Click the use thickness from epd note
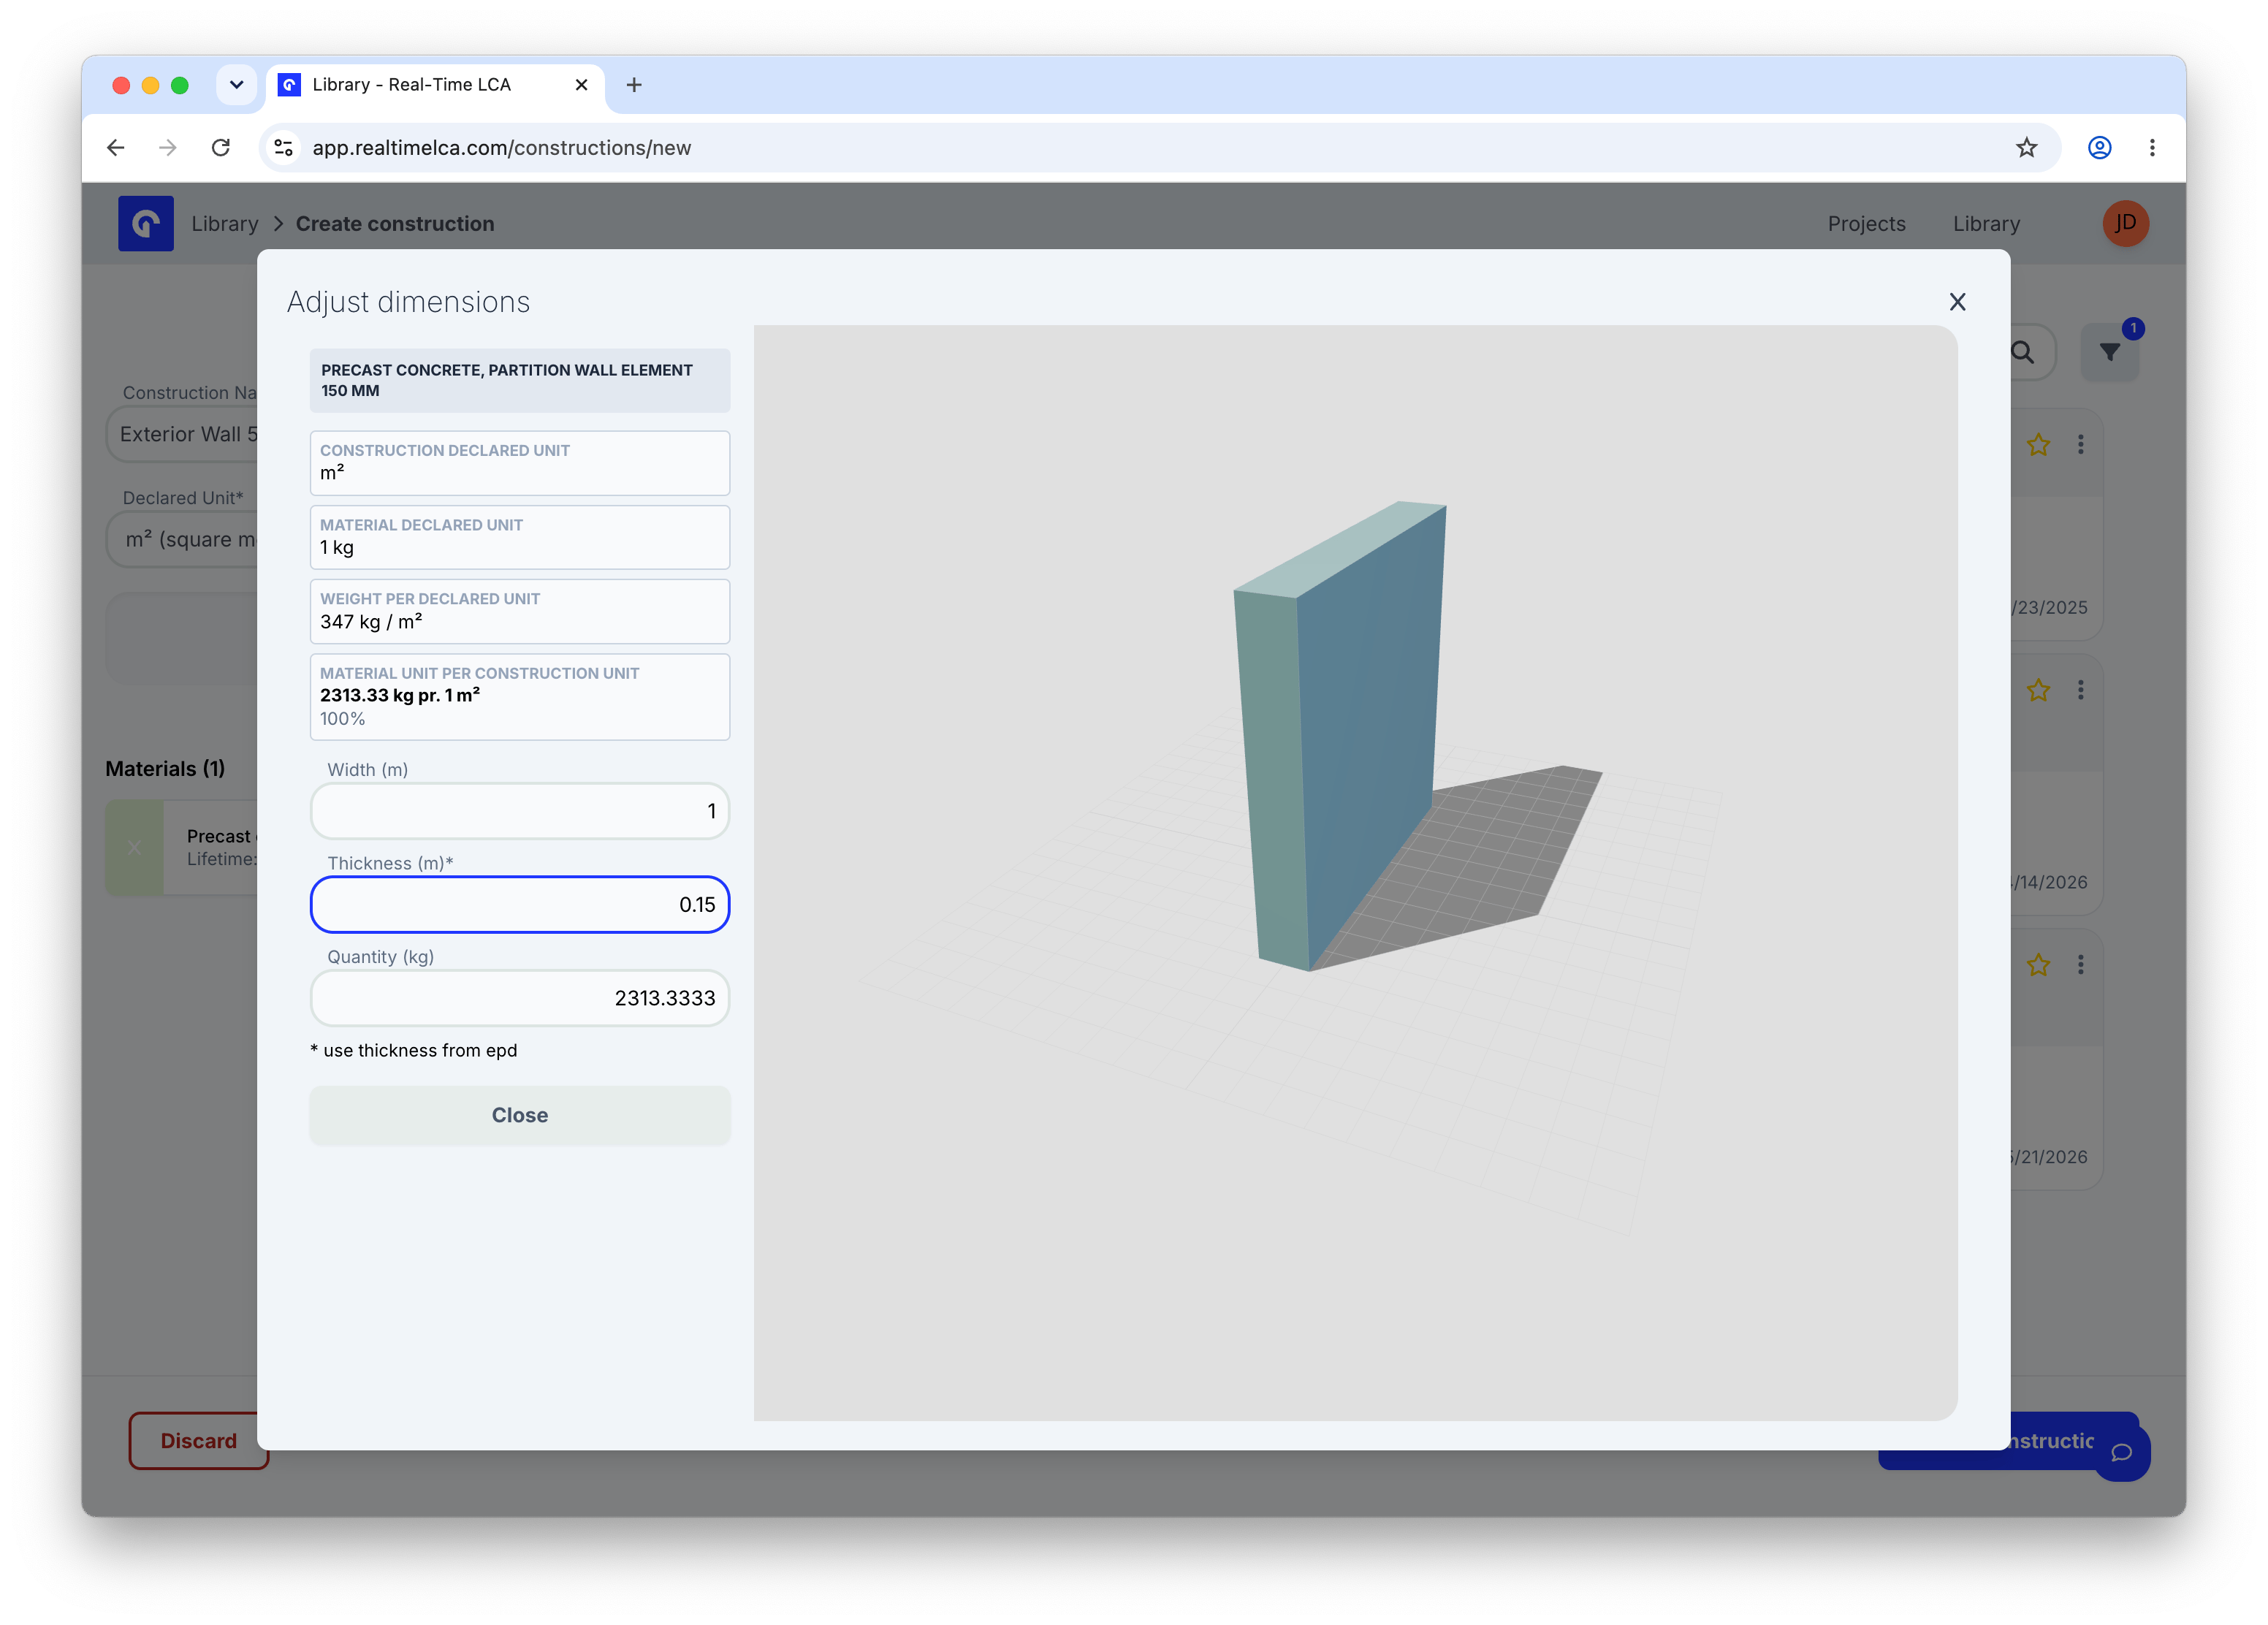2268x1625 pixels. (x=414, y=1050)
